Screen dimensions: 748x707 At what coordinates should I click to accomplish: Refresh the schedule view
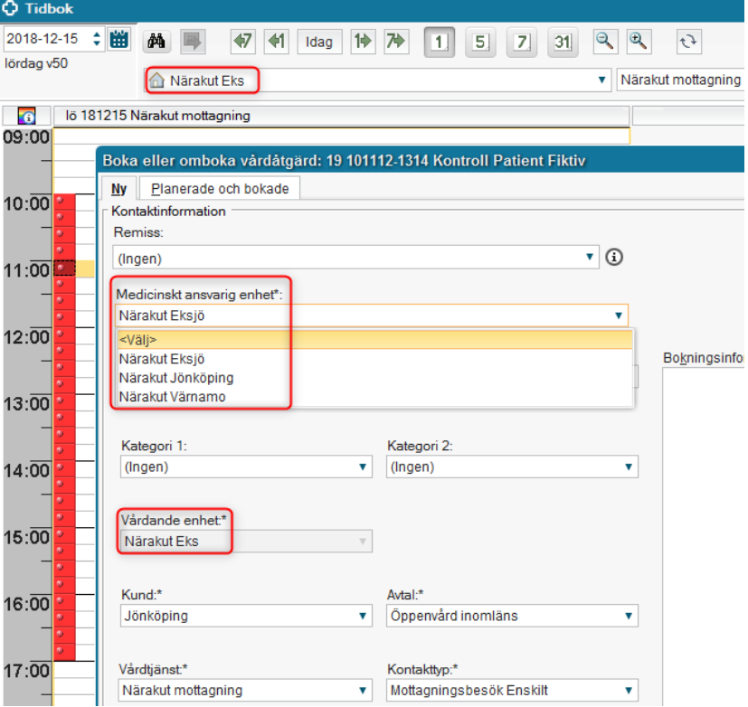click(x=688, y=42)
